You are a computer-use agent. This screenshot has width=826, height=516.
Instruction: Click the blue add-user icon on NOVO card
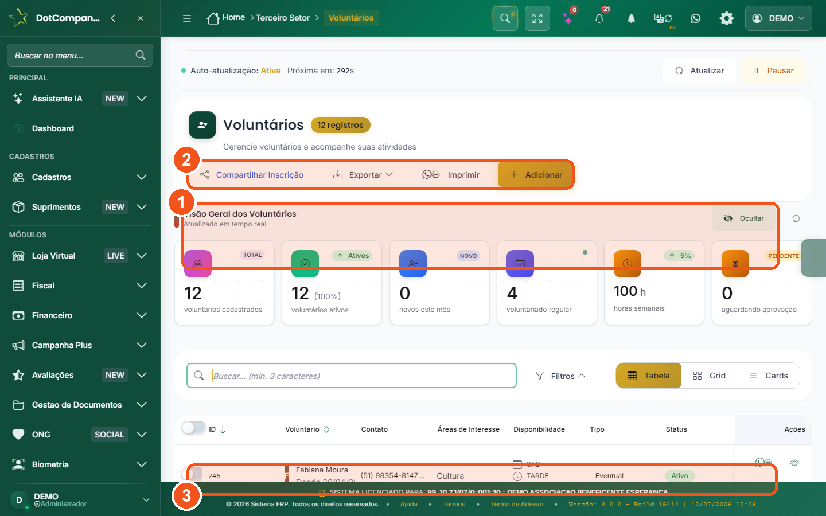[413, 264]
